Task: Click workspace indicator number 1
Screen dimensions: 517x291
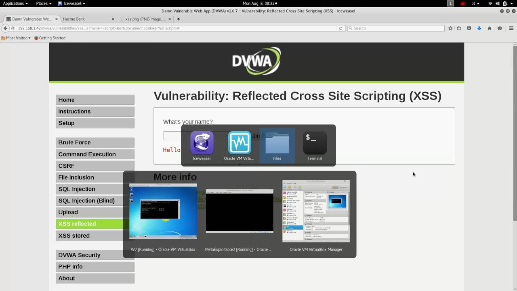Action: point(450,3)
